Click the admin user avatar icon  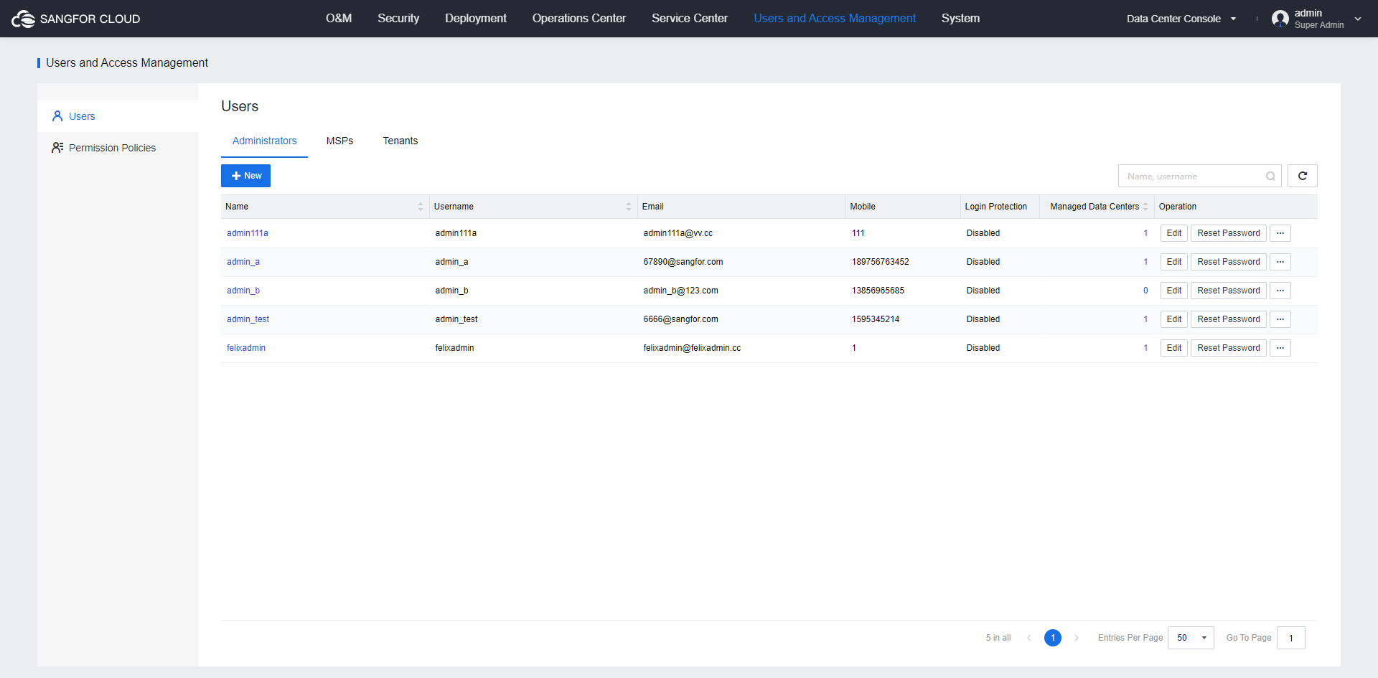pyautogui.click(x=1280, y=19)
